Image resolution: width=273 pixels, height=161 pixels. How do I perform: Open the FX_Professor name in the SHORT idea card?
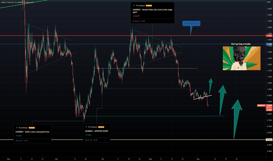(x=140, y=6)
